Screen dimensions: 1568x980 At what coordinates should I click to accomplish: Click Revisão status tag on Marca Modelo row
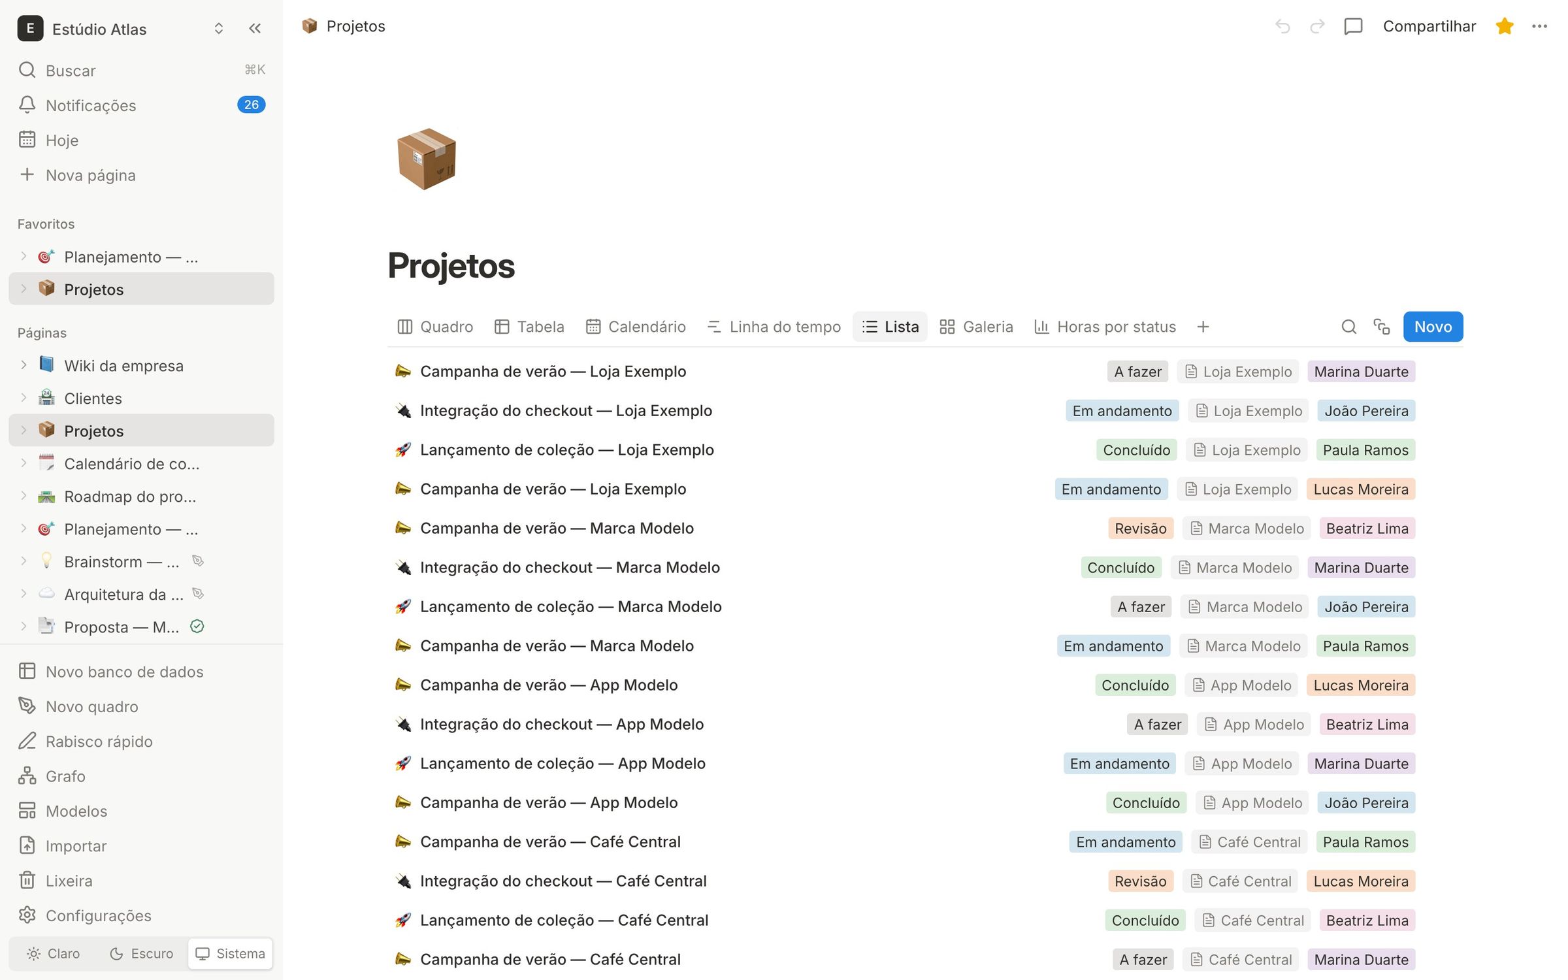point(1141,529)
